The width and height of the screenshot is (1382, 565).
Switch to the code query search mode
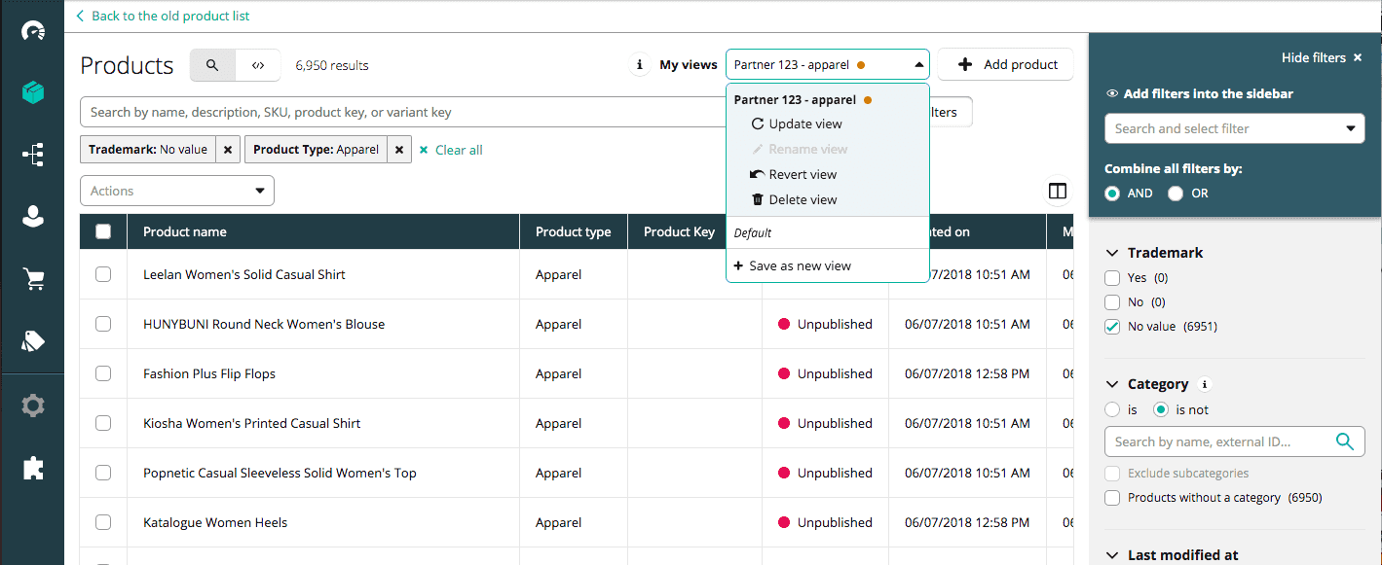coord(257,65)
